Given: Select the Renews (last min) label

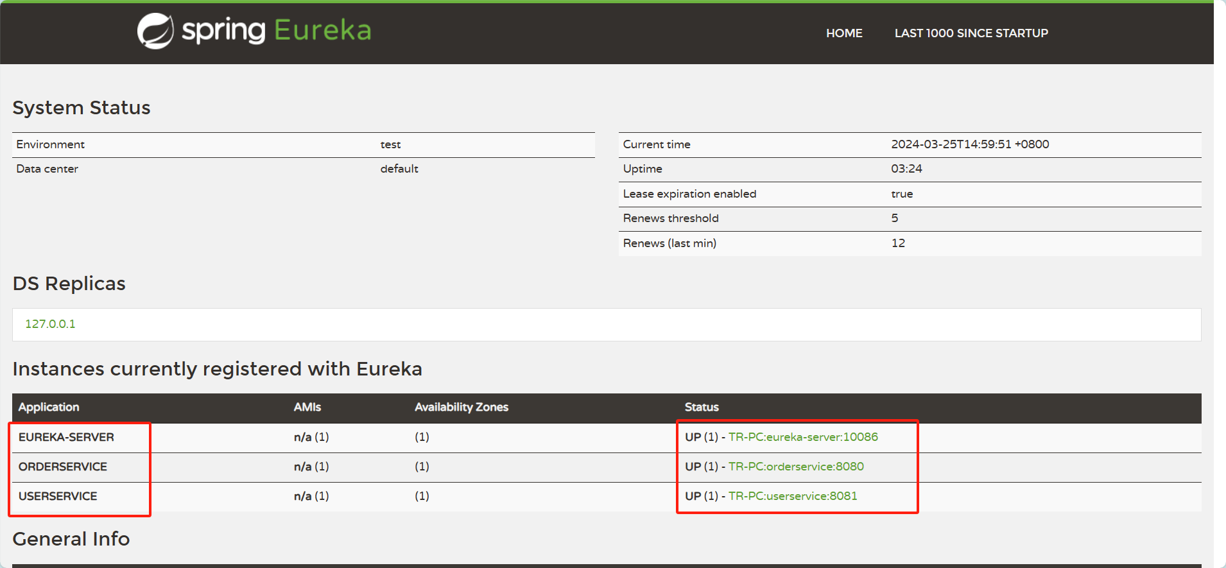Looking at the screenshot, I should pyautogui.click(x=669, y=243).
